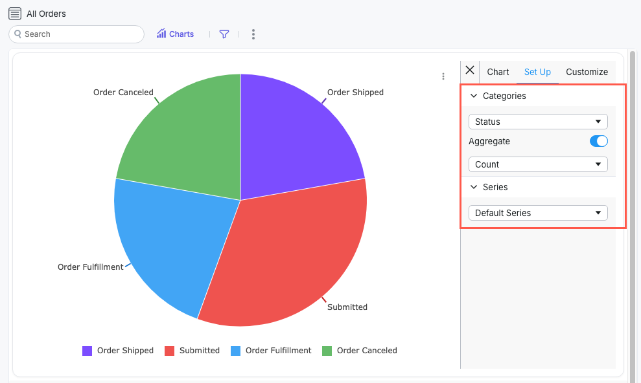Screen dimensions: 641x383
Task: Open the filter funnel icon
Action: coord(224,34)
